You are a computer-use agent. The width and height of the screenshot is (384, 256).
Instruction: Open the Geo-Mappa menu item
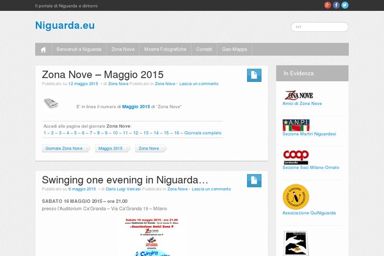(x=234, y=49)
